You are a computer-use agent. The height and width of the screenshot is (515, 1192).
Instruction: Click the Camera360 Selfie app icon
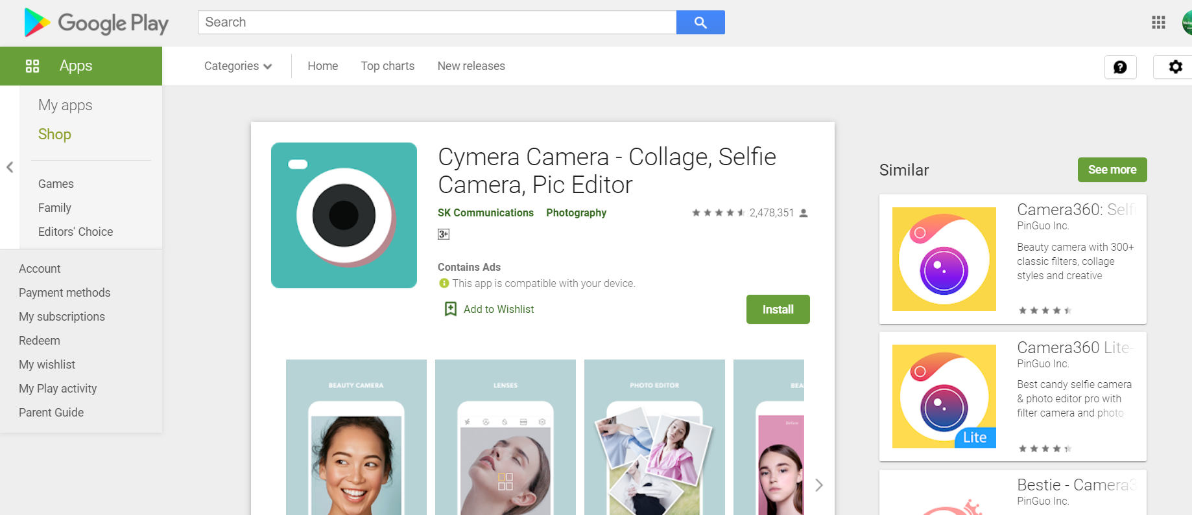944,259
